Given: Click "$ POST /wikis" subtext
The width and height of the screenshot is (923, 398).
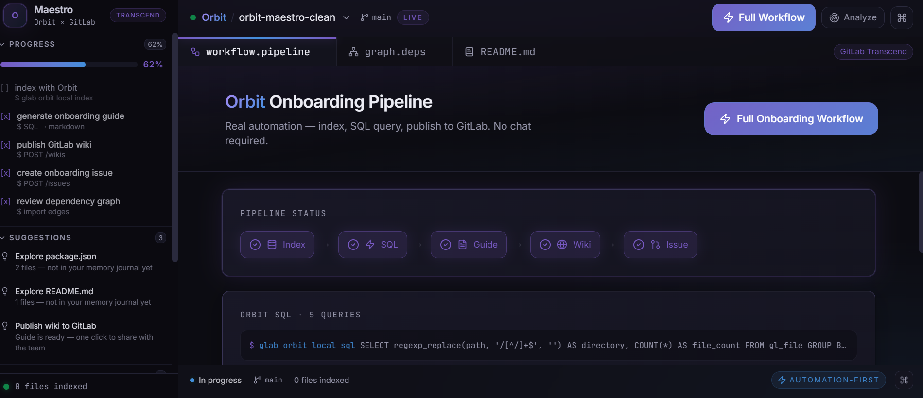Looking at the screenshot, I should click(x=41, y=155).
